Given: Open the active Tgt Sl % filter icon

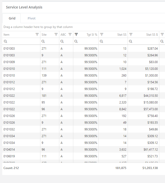Looking at the screenshot, I should (x=76, y=34).
